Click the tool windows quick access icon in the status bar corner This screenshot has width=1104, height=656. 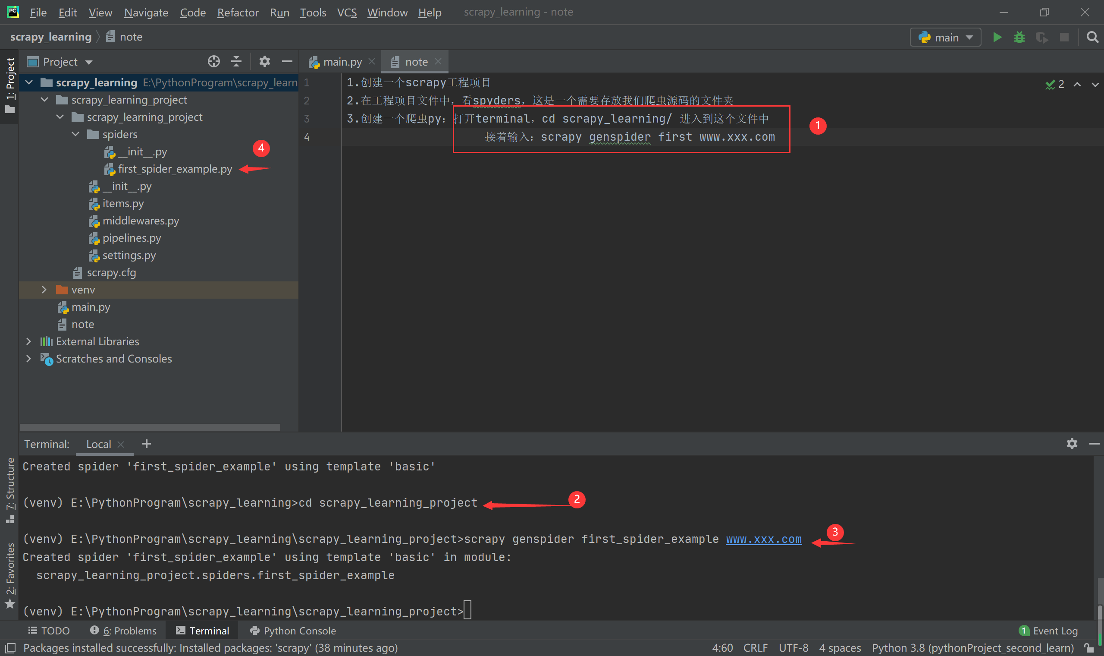11,648
